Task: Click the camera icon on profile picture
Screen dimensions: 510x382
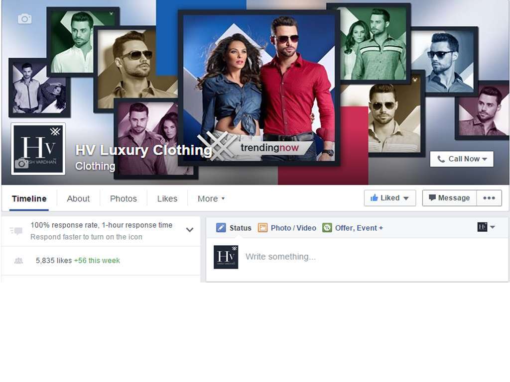Action: (x=21, y=164)
